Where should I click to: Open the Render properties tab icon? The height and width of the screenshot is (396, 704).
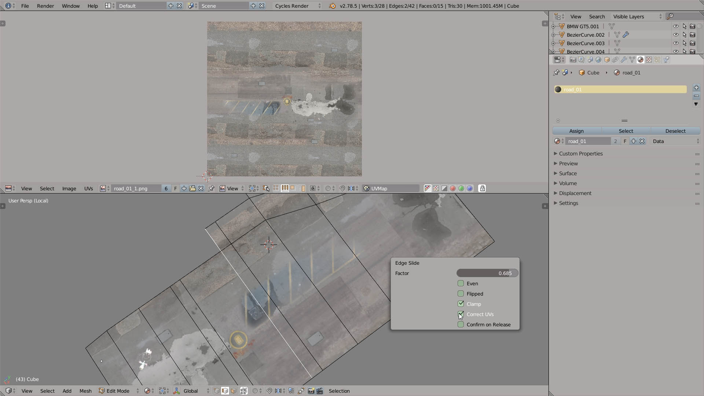pyautogui.click(x=573, y=60)
